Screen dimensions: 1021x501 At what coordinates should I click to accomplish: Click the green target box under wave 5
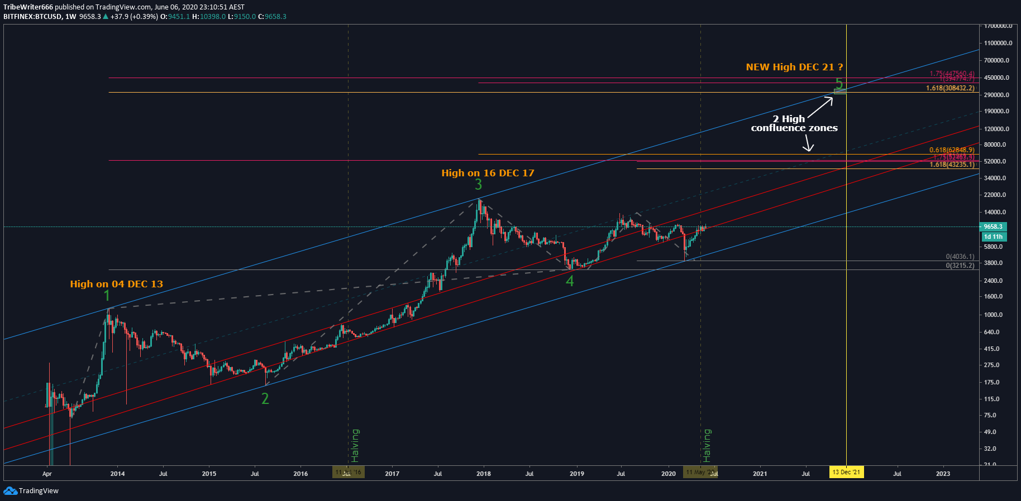pyautogui.click(x=840, y=91)
